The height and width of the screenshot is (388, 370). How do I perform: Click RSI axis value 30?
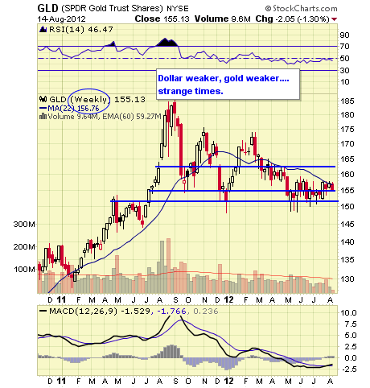(x=344, y=71)
